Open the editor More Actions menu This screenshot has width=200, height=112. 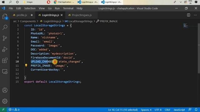pyautogui.click(x=195, y=15)
